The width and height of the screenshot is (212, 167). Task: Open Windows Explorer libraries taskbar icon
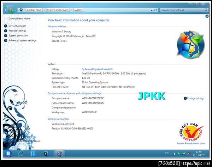[x=33, y=154]
